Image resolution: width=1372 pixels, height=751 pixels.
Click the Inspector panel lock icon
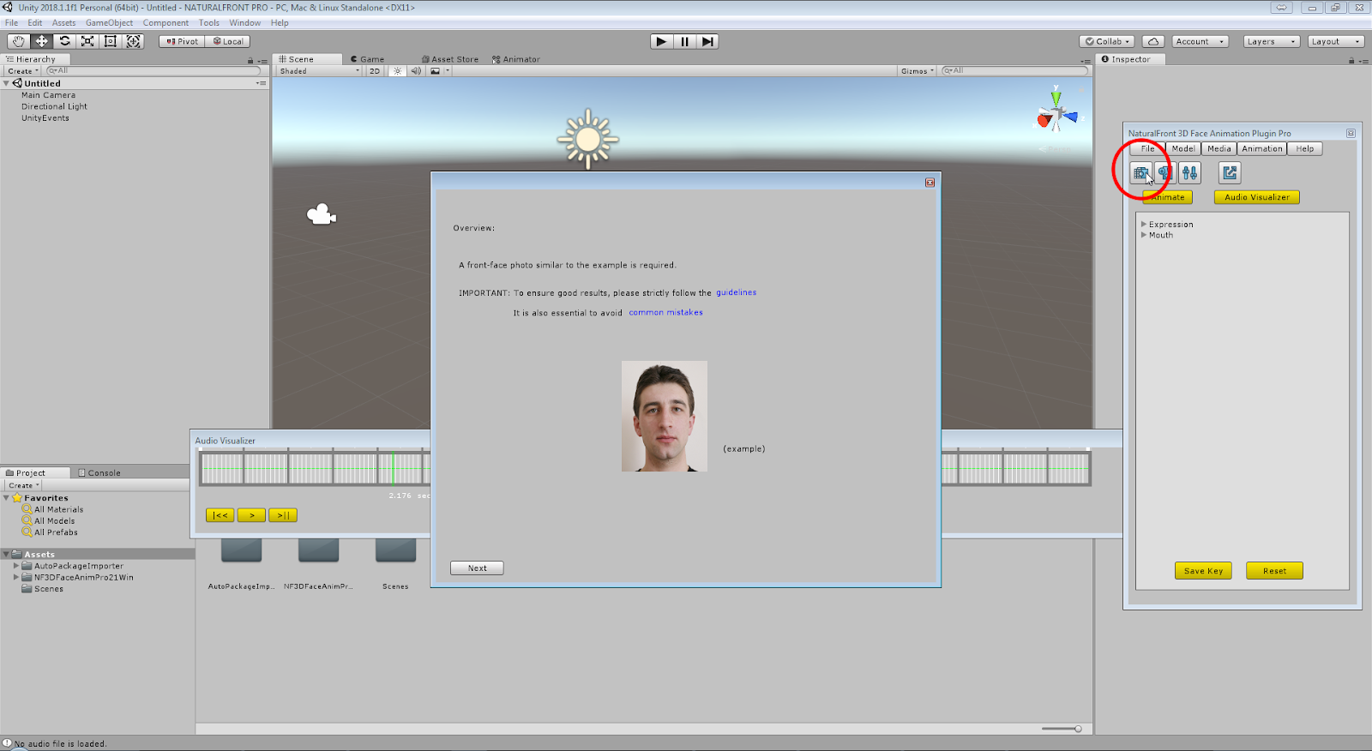point(1351,60)
